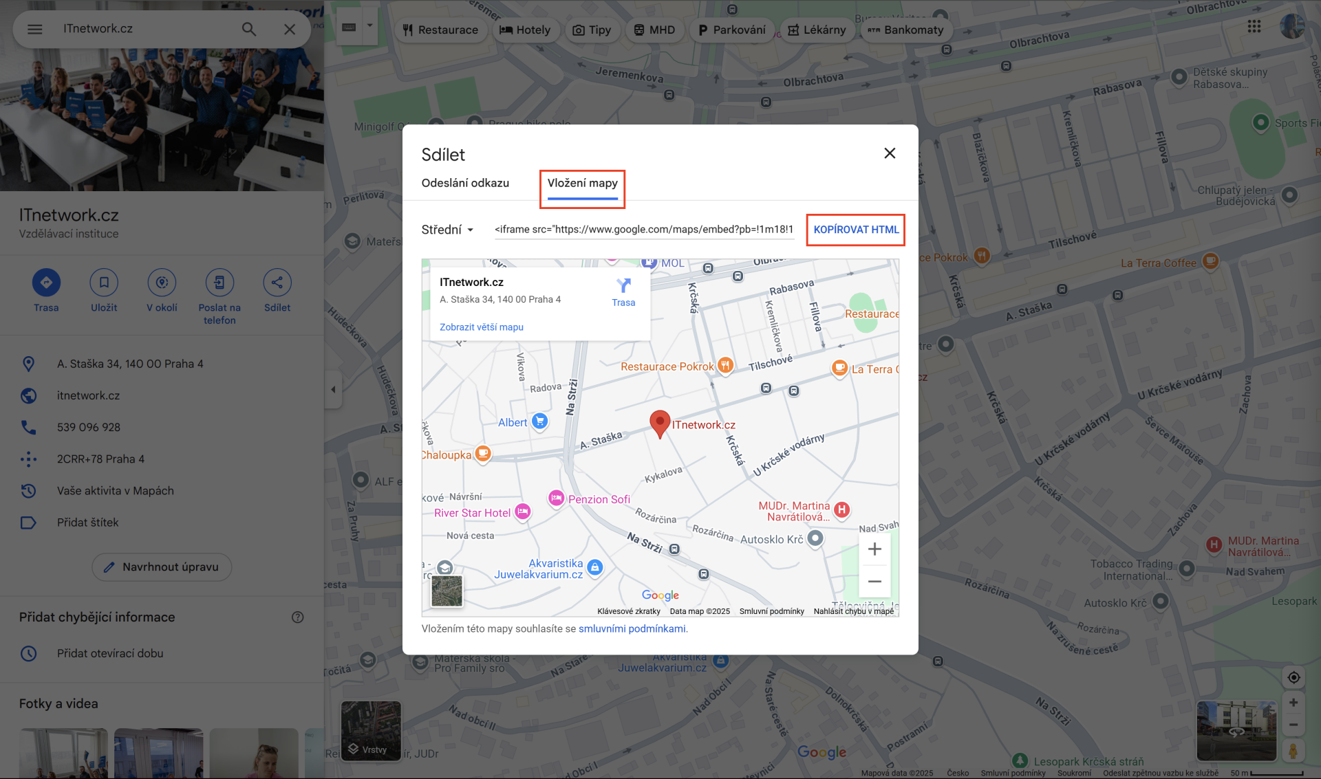Open the keyboard input method dropdown arrow
The width and height of the screenshot is (1321, 779).
pyautogui.click(x=369, y=24)
